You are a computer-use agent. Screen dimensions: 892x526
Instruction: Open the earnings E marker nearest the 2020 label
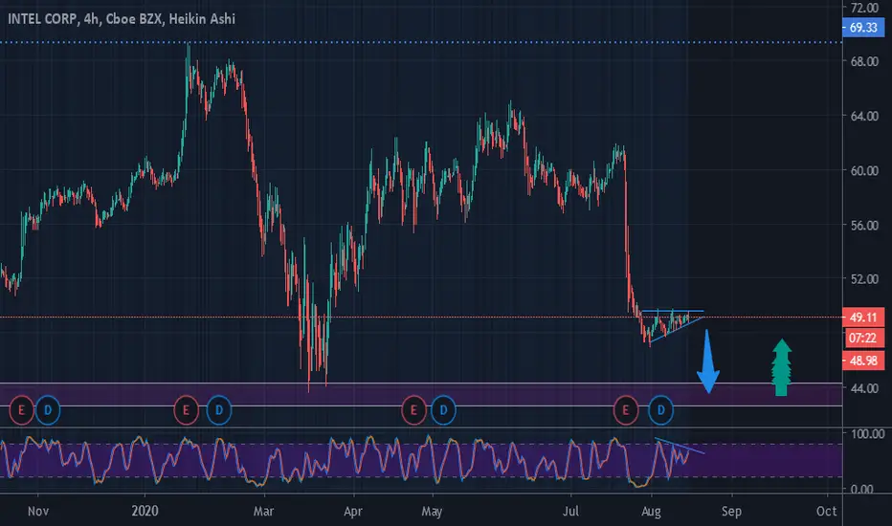(x=186, y=410)
